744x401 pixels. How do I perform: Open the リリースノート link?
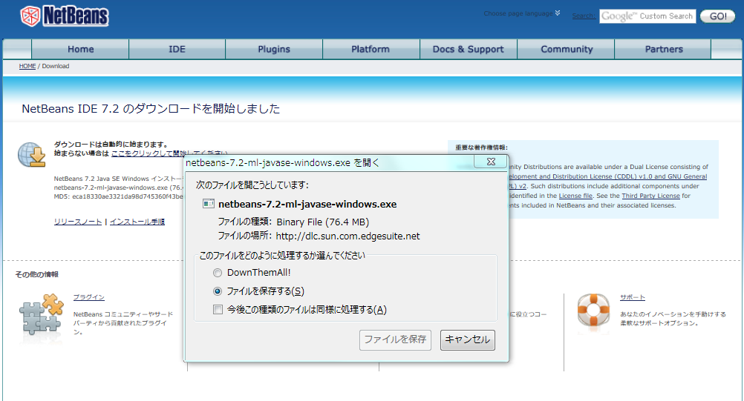[78, 222]
